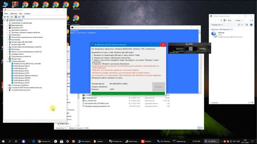Image resolution: width=257 pixels, height=144 pixels.
Task: Expand the Процессоры category
Action: point(7,59)
